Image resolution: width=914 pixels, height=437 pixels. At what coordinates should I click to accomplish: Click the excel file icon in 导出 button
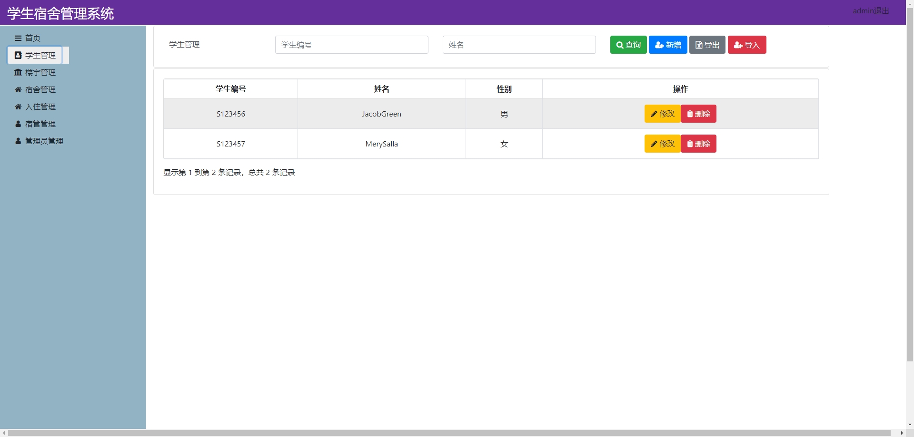tap(699, 45)
